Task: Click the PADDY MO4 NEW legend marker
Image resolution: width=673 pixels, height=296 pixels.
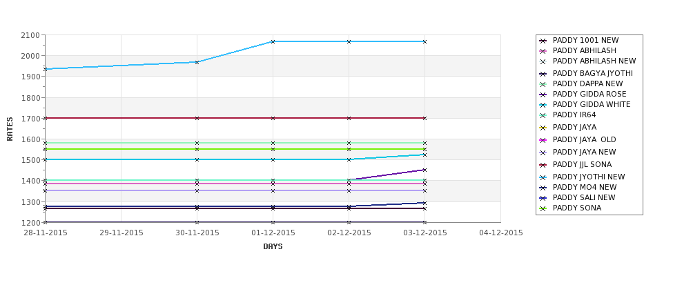Action: (543, 188)
